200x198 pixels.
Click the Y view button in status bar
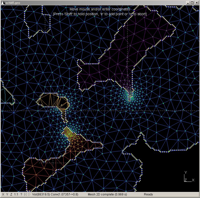point(7,194)
